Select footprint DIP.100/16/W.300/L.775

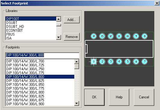[40, 88]
